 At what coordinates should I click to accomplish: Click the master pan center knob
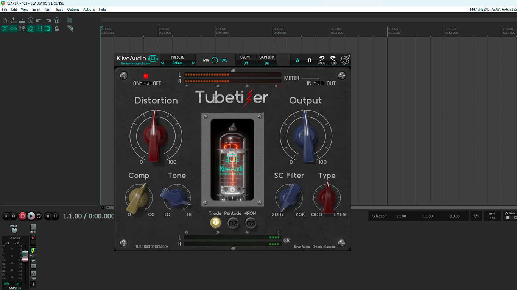[14, 230]
